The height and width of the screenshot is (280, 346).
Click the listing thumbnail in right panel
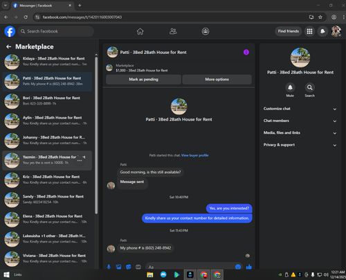[300, 58]
